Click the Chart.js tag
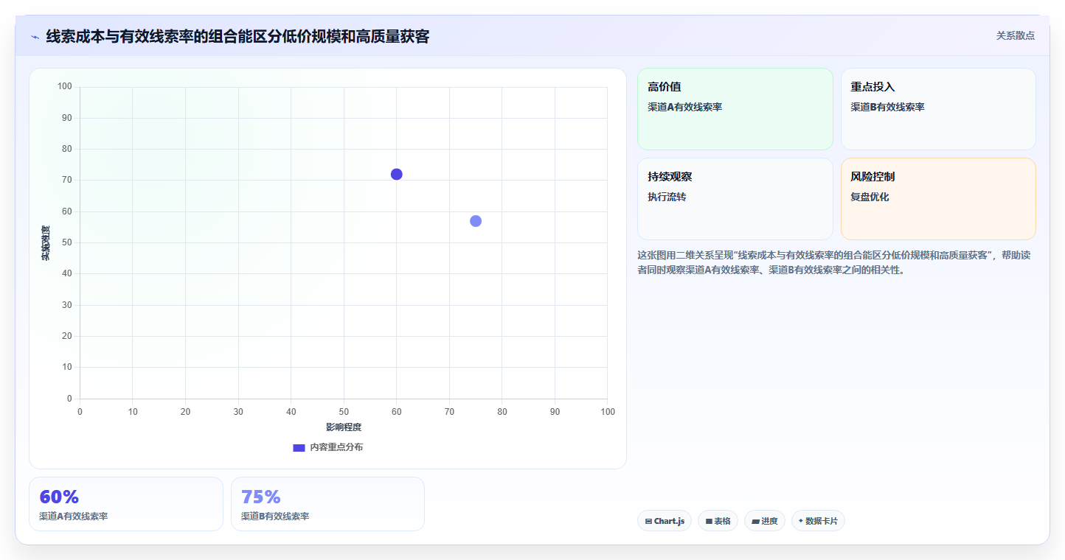This screenshot has height=560, width=1065. click(x=665, y=521)
